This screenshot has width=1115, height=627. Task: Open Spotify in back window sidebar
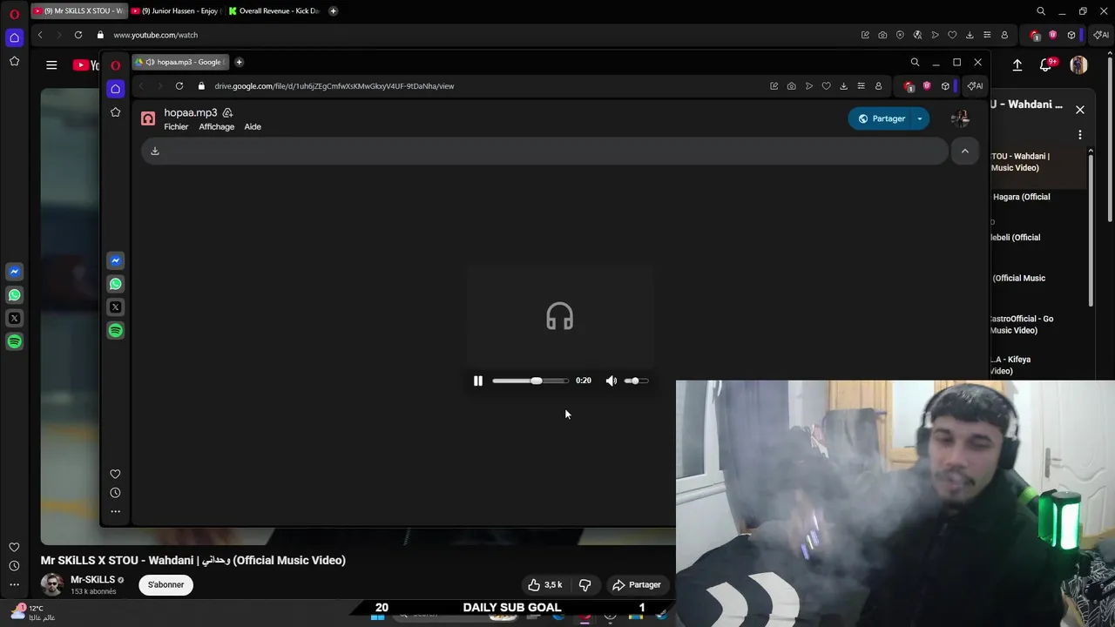[14, 342]
